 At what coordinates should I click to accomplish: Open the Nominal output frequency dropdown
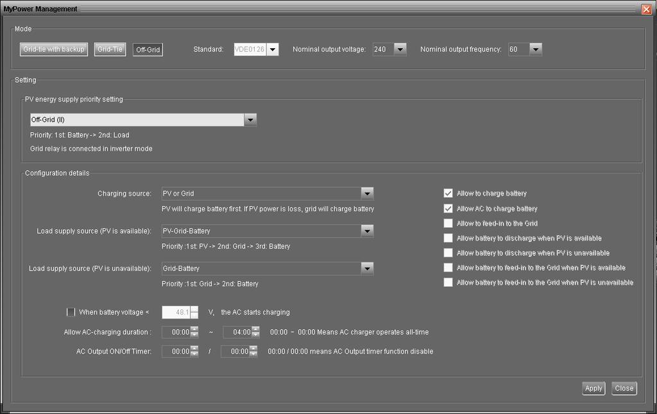536,49
